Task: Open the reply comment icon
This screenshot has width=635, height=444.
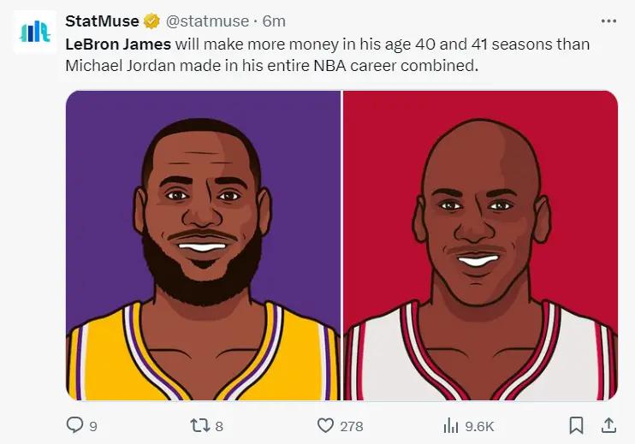Action: click(74, 425)
